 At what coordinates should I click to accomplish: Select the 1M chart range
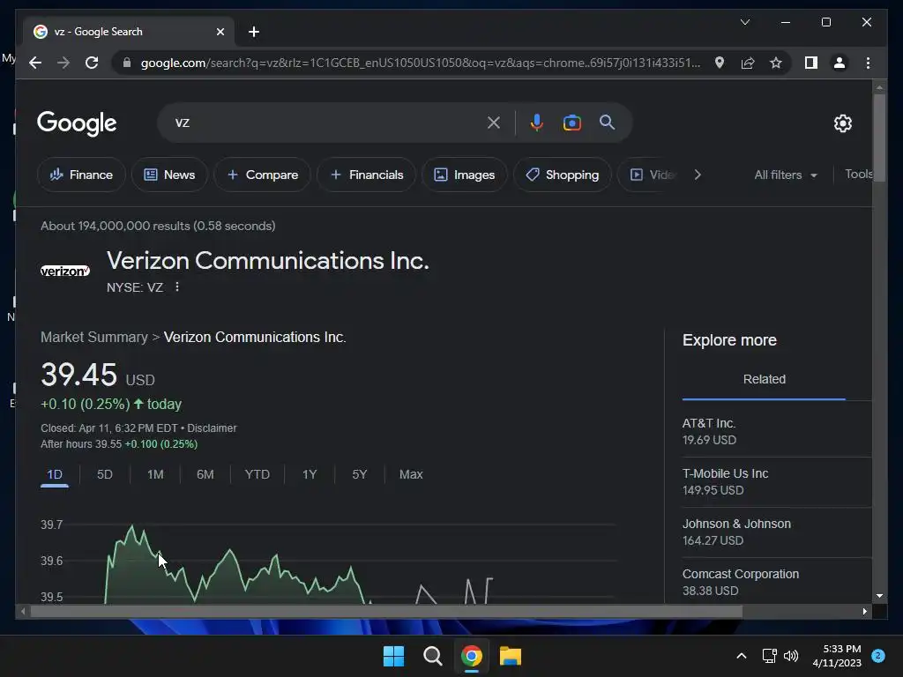[155, 474]
